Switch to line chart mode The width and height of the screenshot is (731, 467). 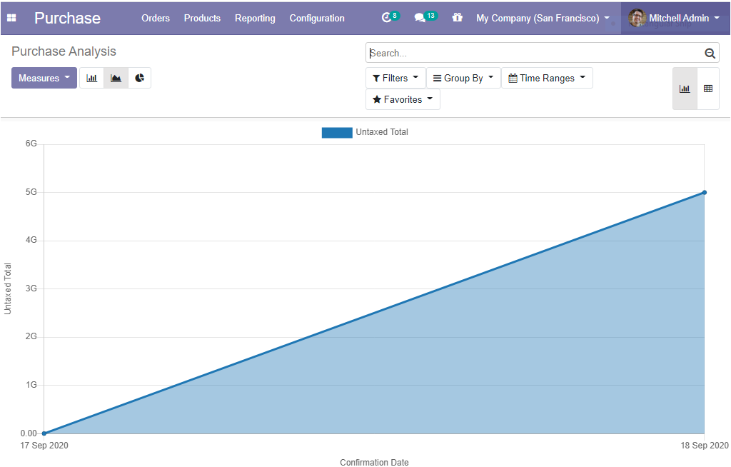pyautogui.click(x=116, y=78)
